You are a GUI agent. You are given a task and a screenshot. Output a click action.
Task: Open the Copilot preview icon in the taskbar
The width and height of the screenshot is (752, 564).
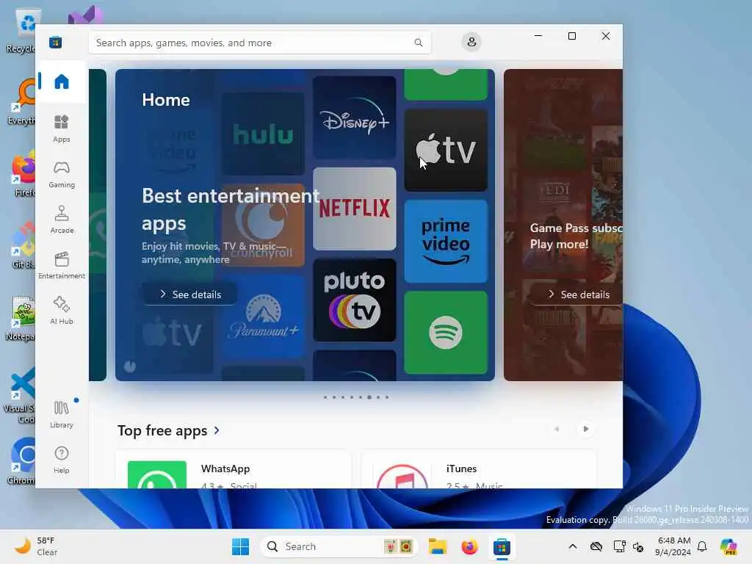(x=728, y=546)
